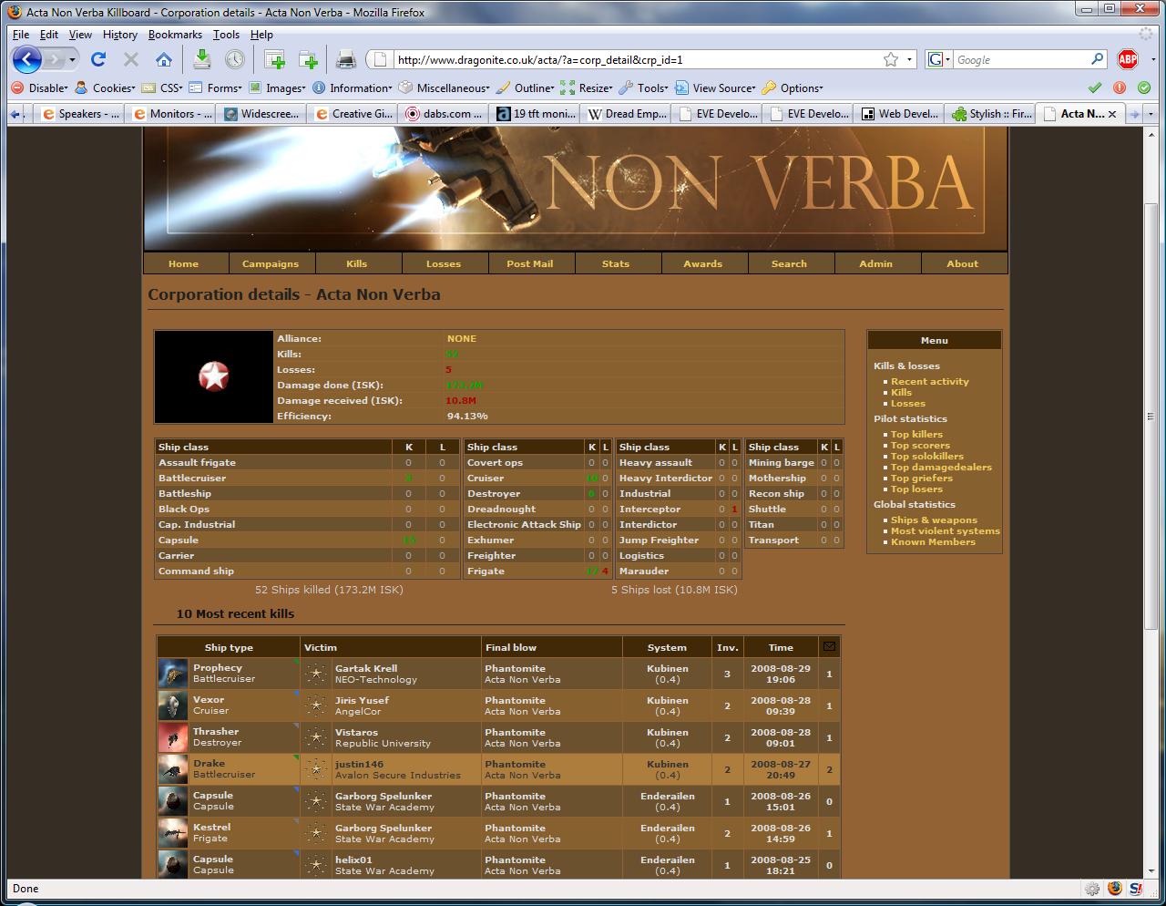Open the CSS dropdown
The height and width of the screenshot is (906, 1166).
162,88
